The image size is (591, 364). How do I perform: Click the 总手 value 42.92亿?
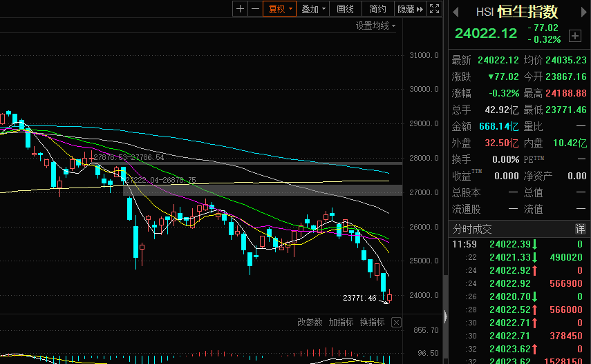point(502,110)
